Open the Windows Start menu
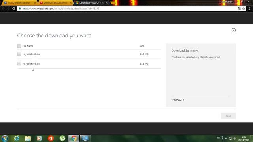The image size is (253, 142). pyautogui.click(x=5, y=138)
